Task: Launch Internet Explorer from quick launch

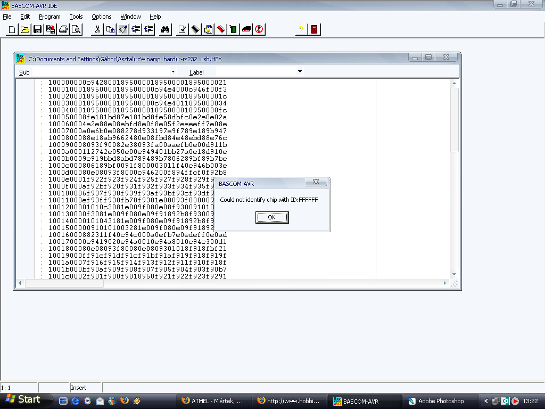Action: click(76, 401)
